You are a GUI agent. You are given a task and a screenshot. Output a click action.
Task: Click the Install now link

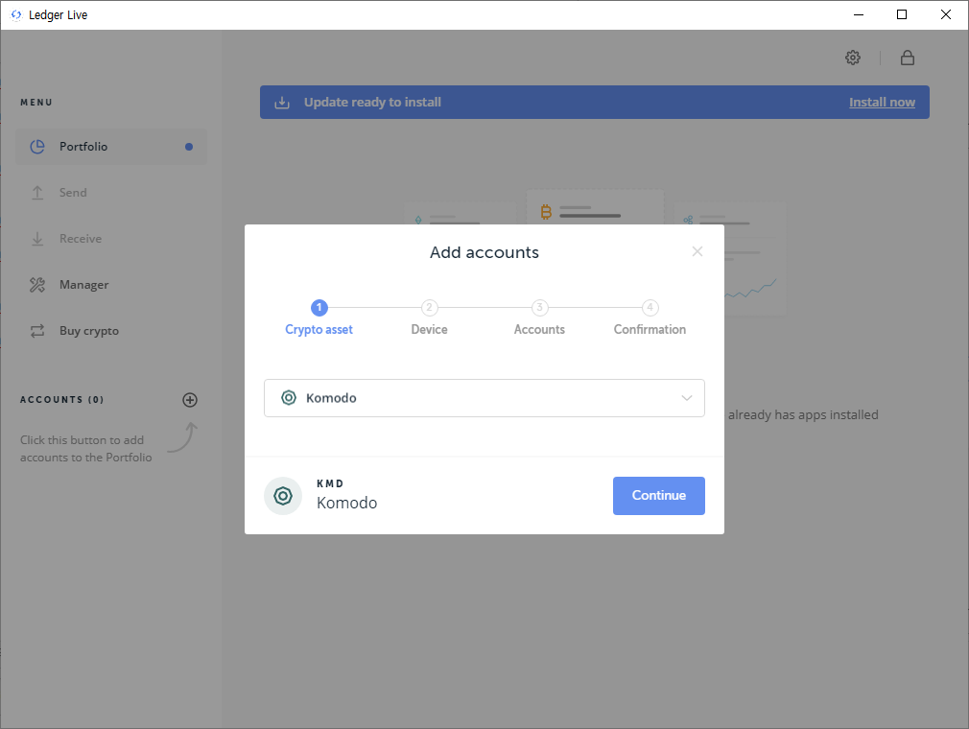coord(882,102)
